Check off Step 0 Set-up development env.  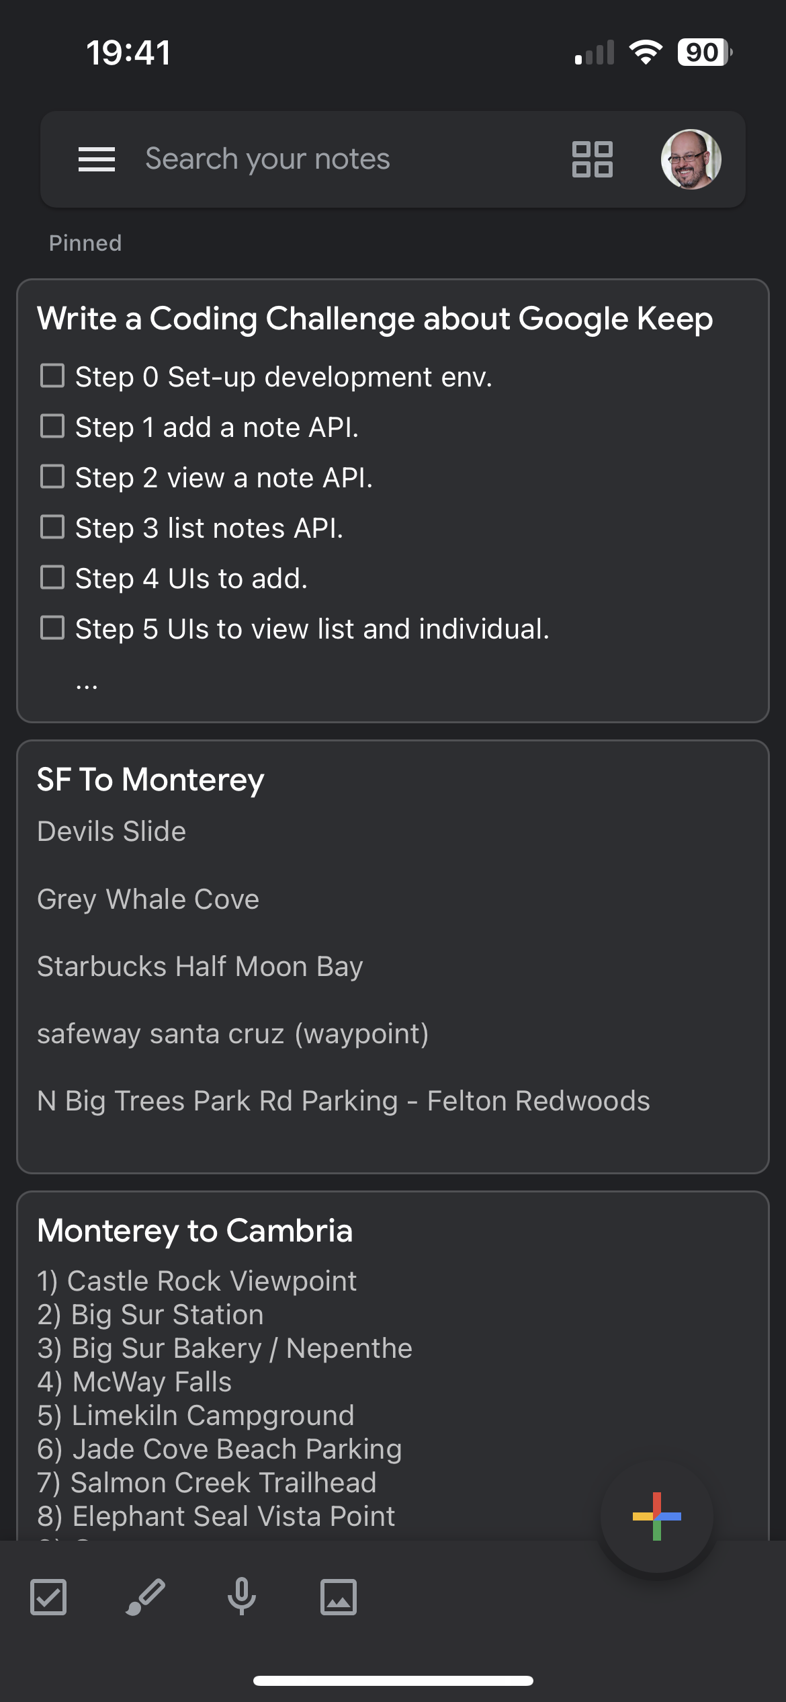[52, 376]
